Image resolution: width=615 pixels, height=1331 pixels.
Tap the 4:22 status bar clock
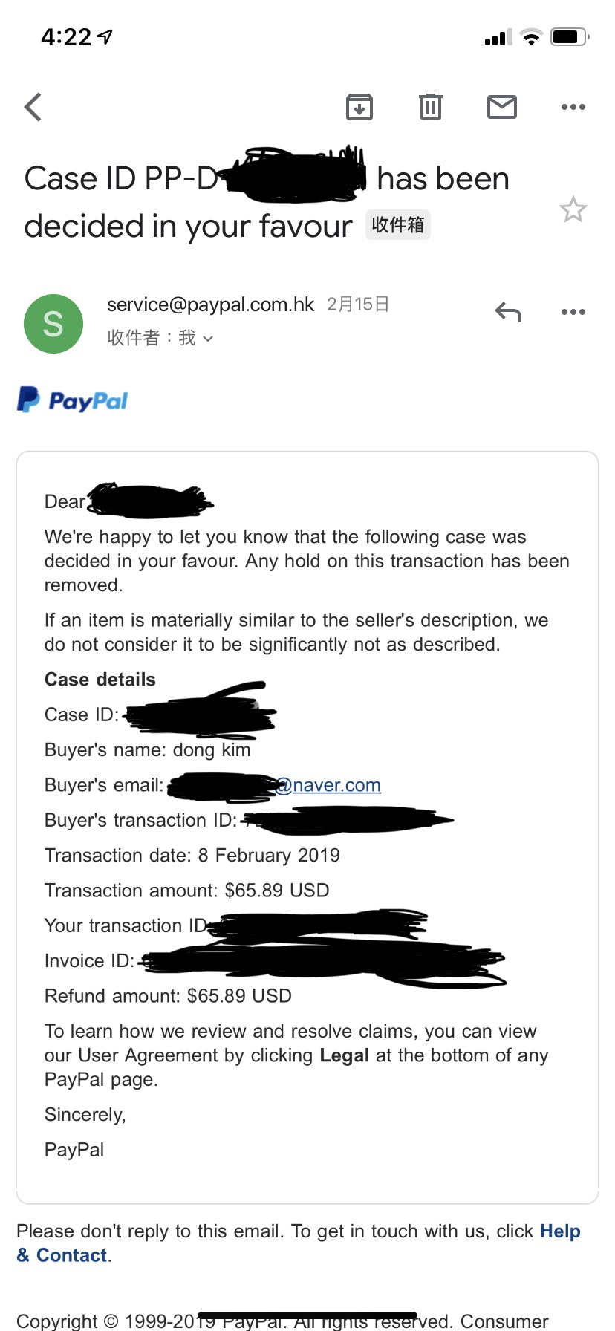click(x=66, y=36)
